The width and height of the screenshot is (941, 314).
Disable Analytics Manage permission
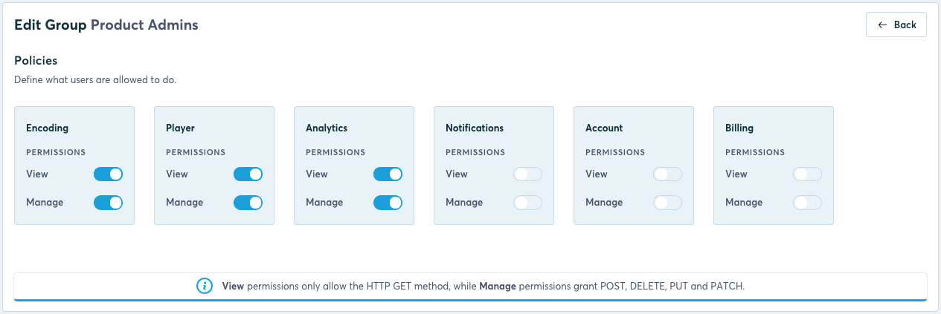pyautogui.click(x=388, y=203)
